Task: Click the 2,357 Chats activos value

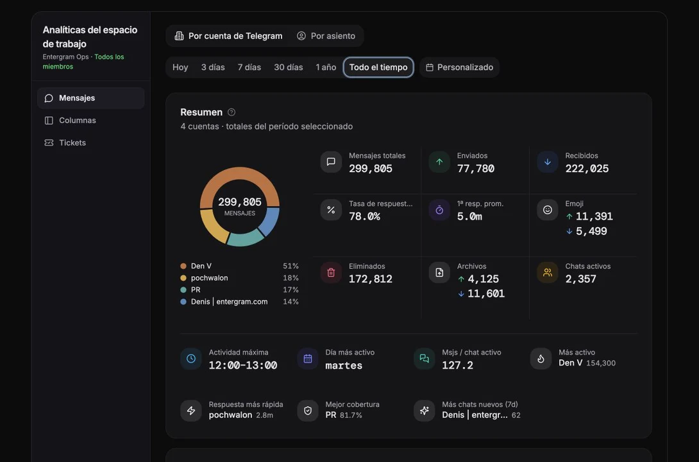Action: pyautogui.click(x=580, y=279)
